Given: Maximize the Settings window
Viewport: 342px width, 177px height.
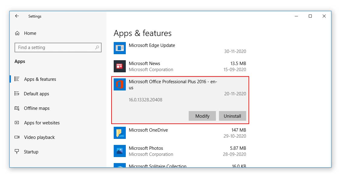Looking at the screenshot, I should pyautogui.click(x=310, y=16).
